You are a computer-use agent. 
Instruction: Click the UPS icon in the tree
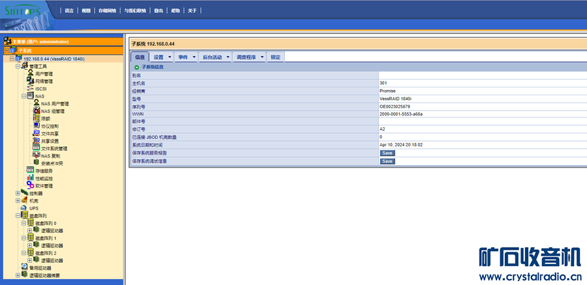(x=23, y=208)
